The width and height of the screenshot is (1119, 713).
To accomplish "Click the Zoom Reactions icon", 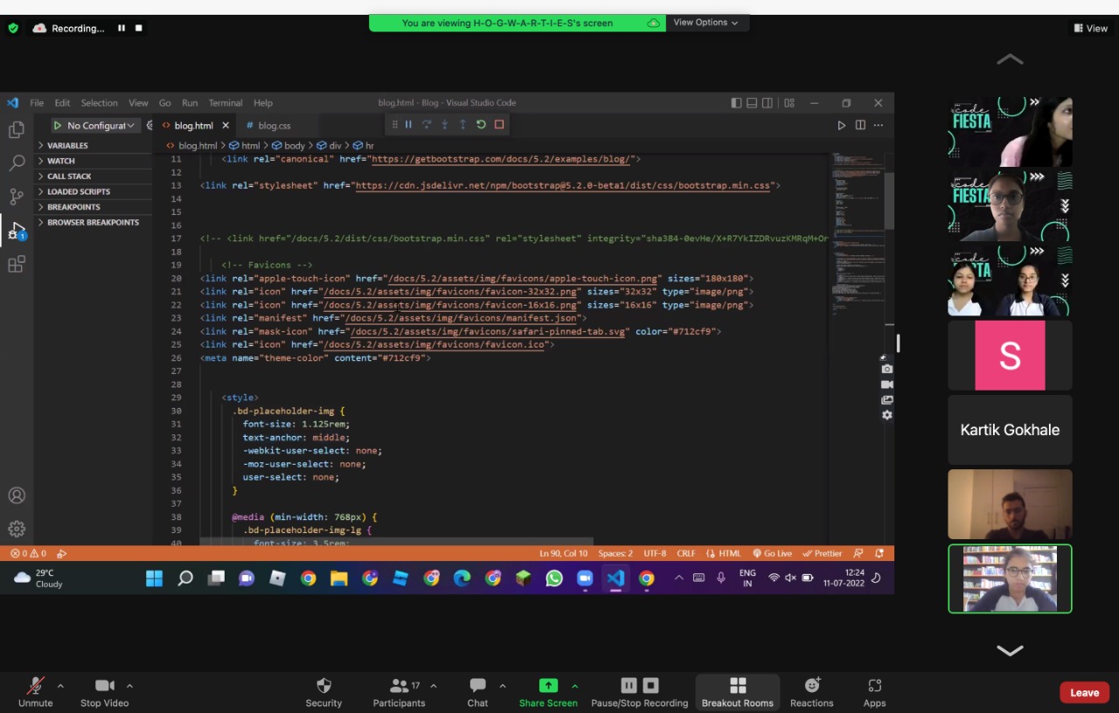I will click(811, 691).
